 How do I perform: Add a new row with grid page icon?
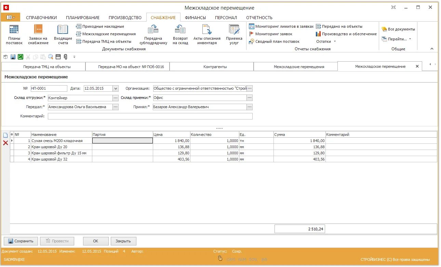(5, 135)
